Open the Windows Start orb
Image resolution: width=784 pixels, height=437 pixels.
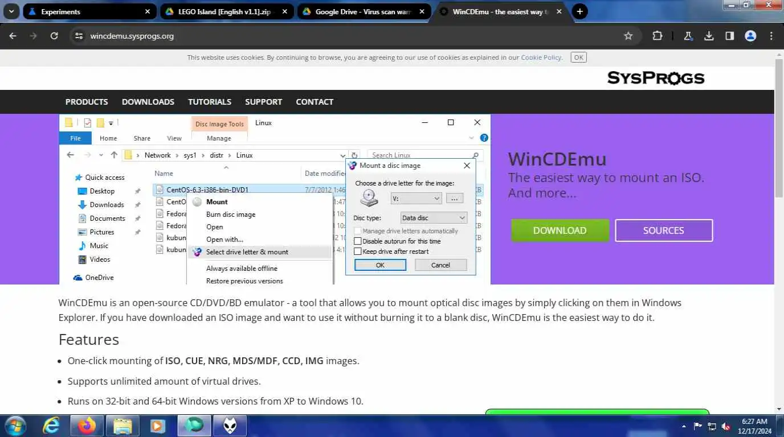[15, 426]
